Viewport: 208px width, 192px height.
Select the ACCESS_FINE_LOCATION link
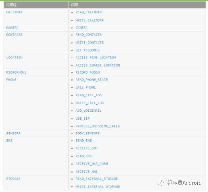[x=96, y=58]
